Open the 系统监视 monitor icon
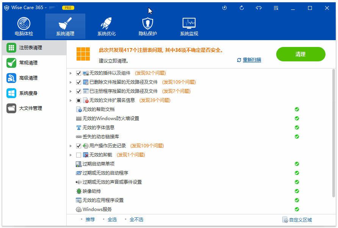338x228 pixels. click(189, 24)
